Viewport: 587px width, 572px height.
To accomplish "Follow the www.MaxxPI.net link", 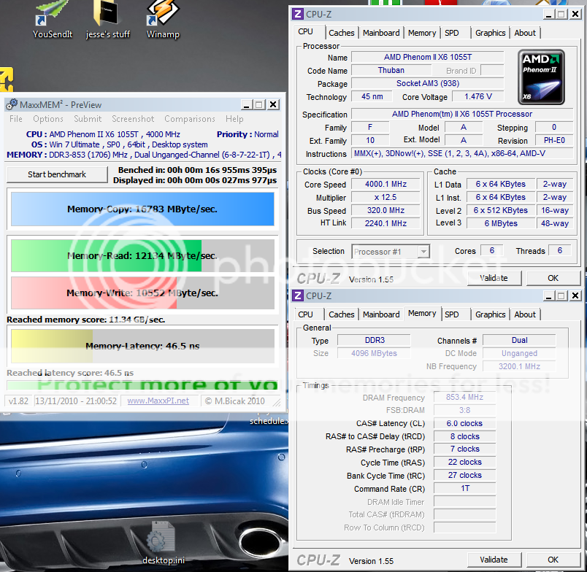I will coord(158,401).
